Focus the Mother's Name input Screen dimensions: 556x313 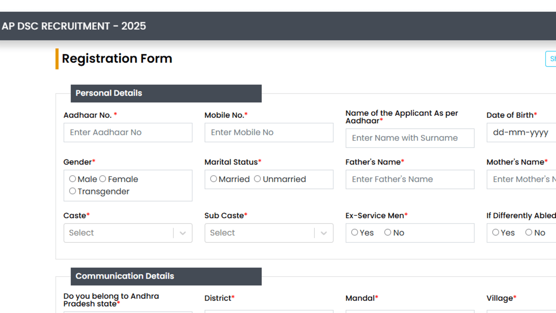[x=521, y=179]
